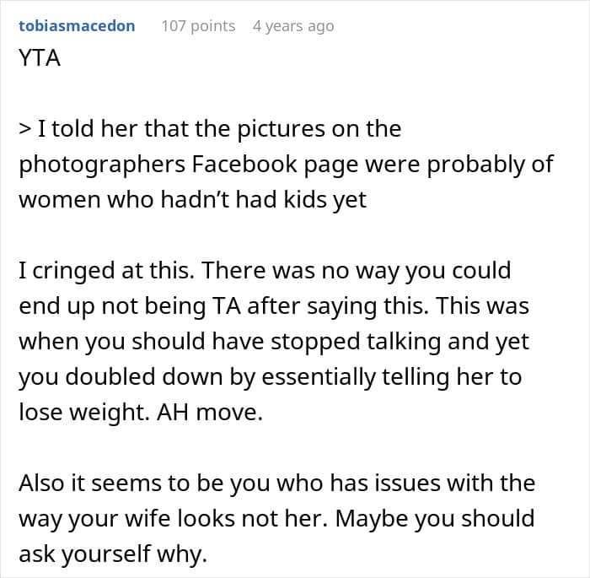Click the words 'end up not being TA'
The width and height of the screenshot is (590, 578).
click(x=130, y=306)
